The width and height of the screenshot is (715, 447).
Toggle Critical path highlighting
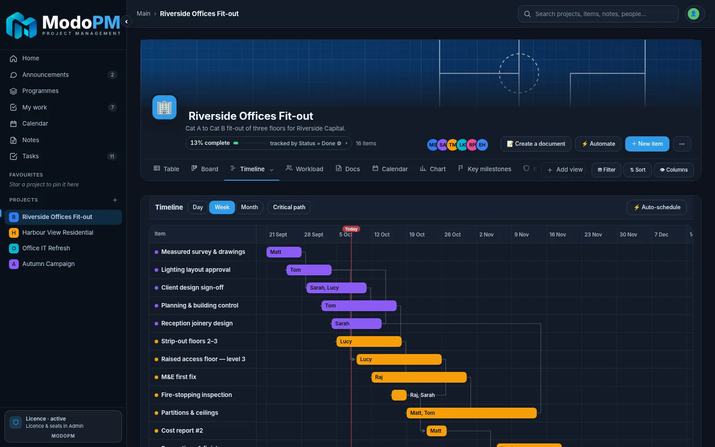pyautogui.click(x=289, y=207)
